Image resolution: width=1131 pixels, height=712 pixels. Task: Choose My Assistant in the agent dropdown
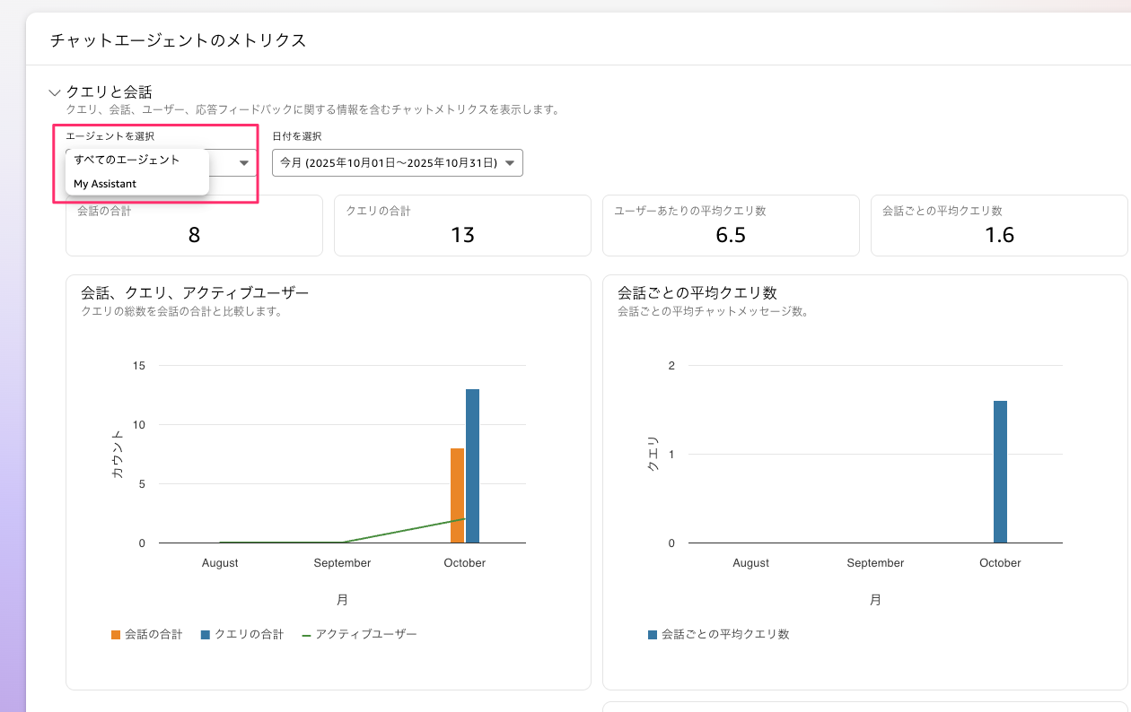click(x=105, y=184)
